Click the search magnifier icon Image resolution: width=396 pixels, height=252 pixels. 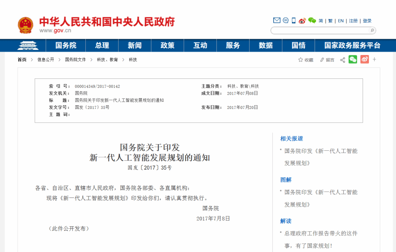tap(372, 30)
